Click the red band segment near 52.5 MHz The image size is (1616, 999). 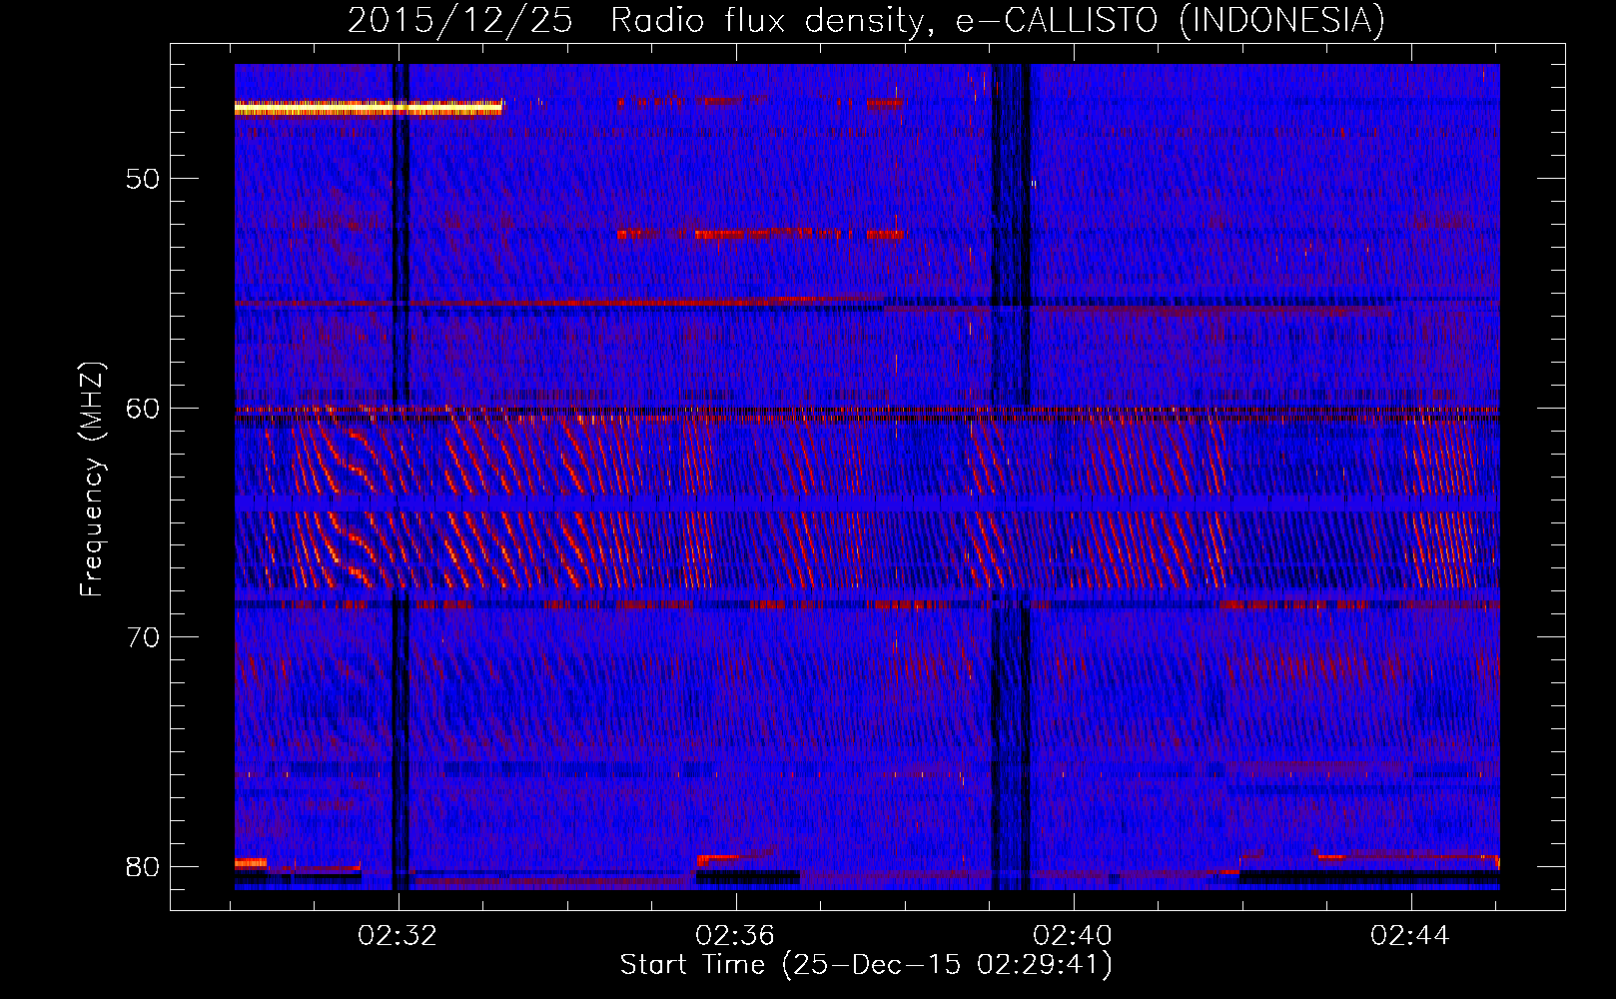coord(761,234)
